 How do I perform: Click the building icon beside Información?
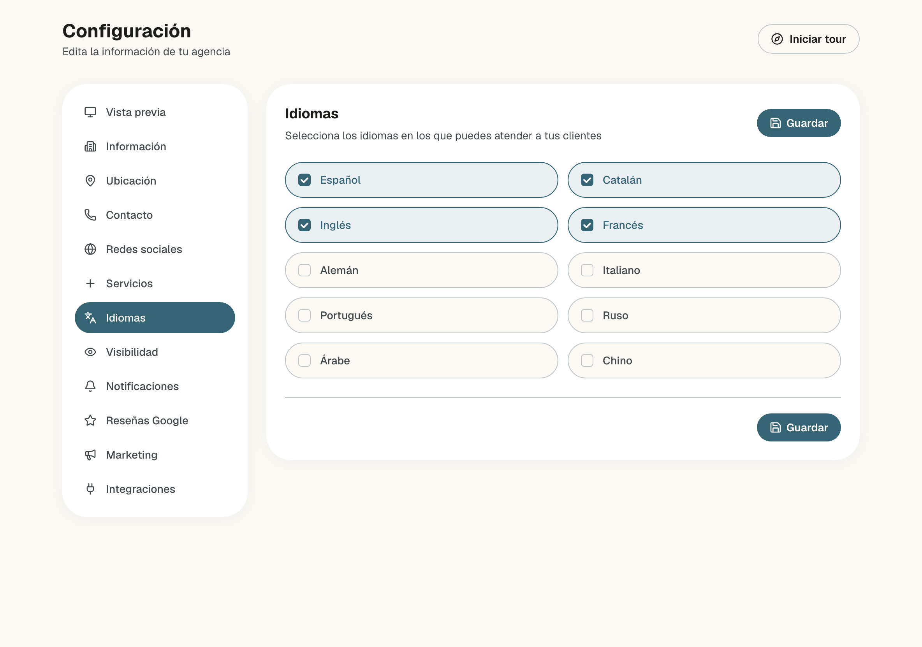[90, 147]
